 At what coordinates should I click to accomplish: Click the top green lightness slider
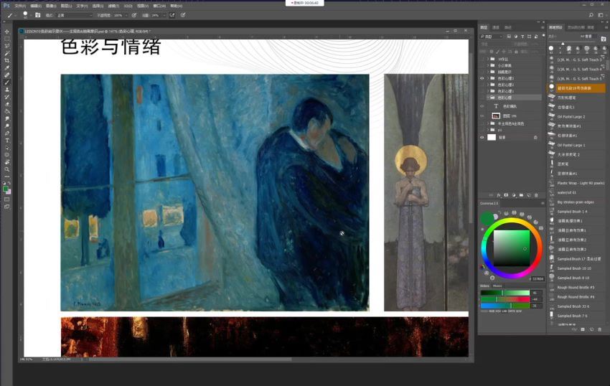(505, 293)
